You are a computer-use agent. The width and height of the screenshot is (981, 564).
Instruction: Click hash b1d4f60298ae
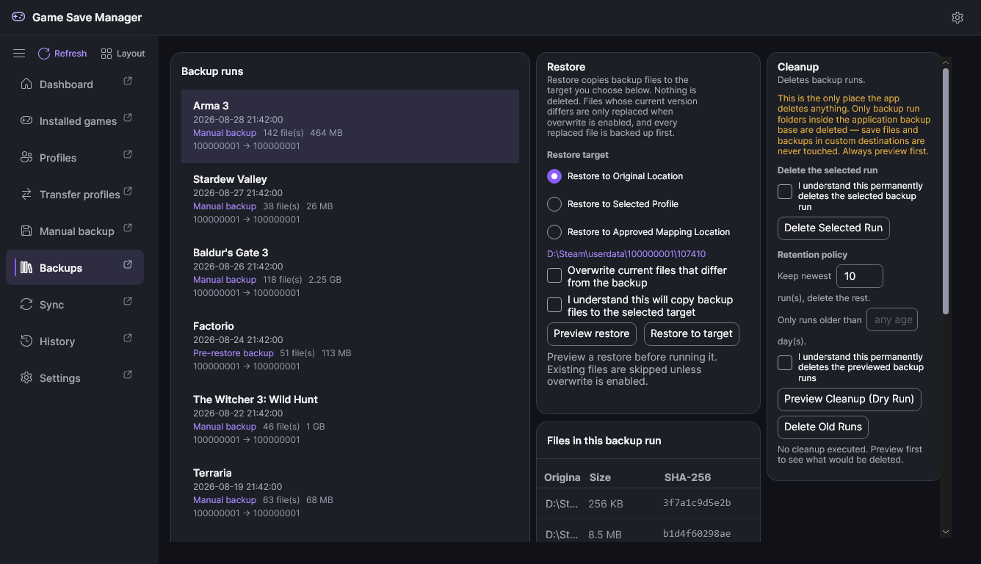(x=697, y=534)
